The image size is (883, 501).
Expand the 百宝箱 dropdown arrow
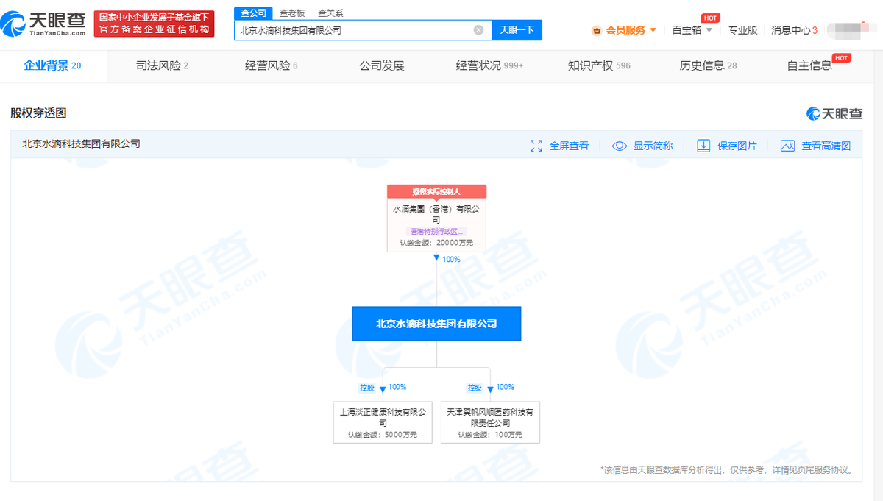coord(709,30)
